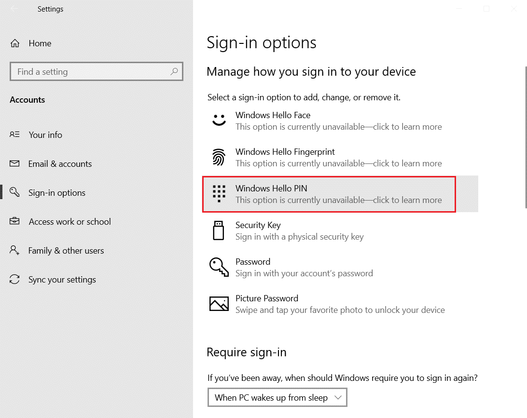Viewport: 527px width, 418px height.
Task: Click the 'Find a setting' search box
Action: click(97, 71)
